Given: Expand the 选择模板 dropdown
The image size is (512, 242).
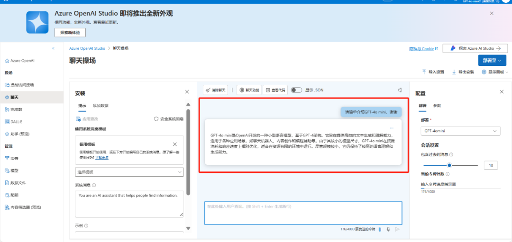Looking at the screenshot, I should click(x=129, y=172).
